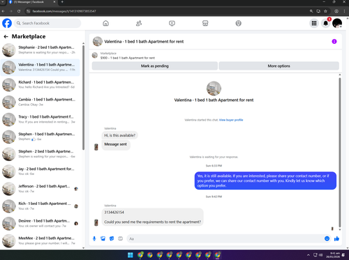
Task: Click the Search Facebook box
Action: [47, 23]
